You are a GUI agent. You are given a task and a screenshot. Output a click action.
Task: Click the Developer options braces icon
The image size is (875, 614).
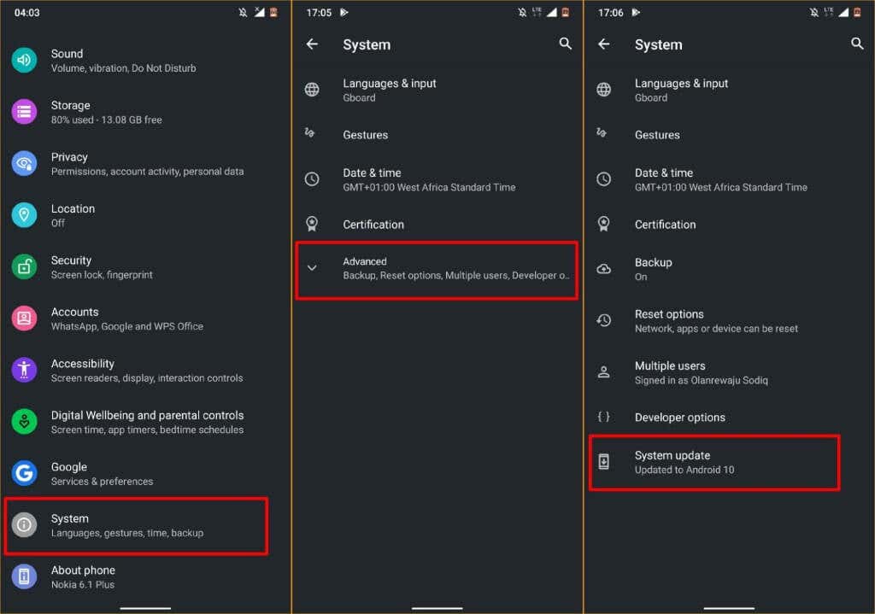click(x=605, y=417)
